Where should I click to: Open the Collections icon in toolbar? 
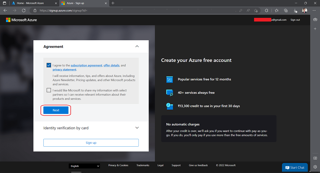(x=286, y=11)
